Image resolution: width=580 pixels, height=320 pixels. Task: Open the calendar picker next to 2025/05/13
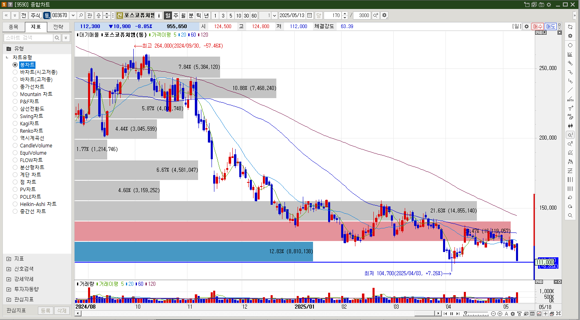pyautogui.click(x=309, y=15)
